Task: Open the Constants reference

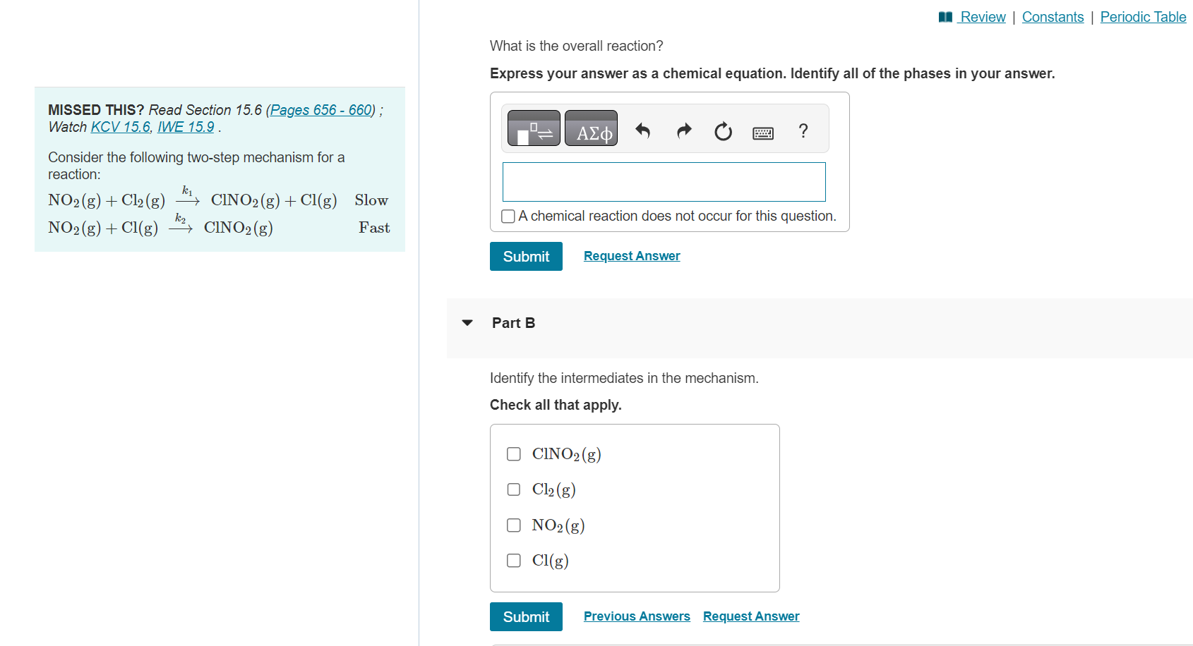Action: tap(1053, 16)
